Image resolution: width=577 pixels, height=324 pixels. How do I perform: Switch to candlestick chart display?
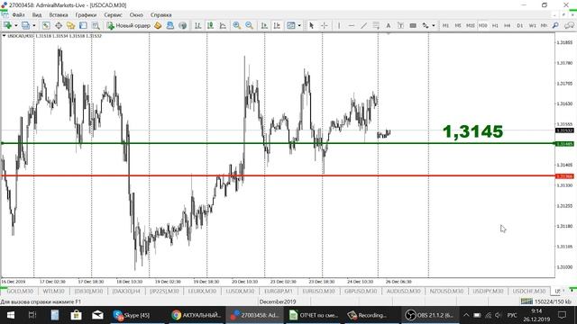tap(210, 25)
